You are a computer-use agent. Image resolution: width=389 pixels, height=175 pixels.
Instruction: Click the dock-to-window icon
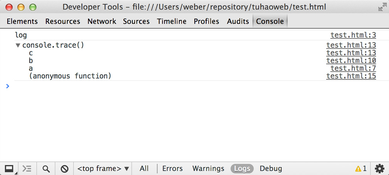pos(9,169)
